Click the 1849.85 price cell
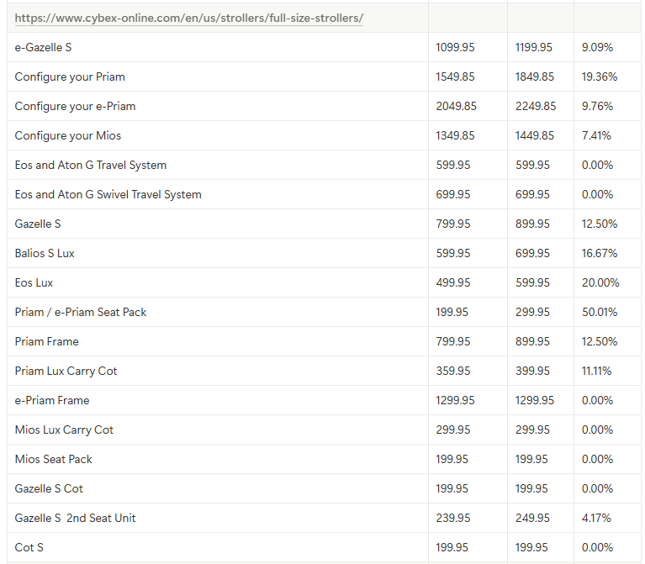 pos(541,76)
